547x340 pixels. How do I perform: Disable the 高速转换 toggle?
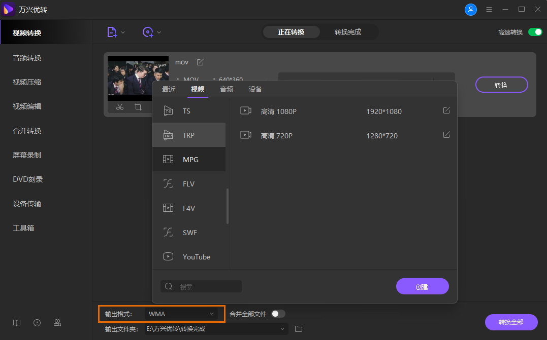[535, 31]
